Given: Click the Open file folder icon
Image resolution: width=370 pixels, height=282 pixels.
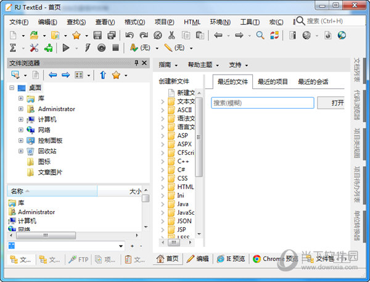Looking at the screenshot, I should click(x=34, y=35).
